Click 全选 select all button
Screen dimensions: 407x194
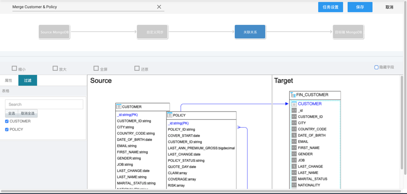(x=12, y=113)
